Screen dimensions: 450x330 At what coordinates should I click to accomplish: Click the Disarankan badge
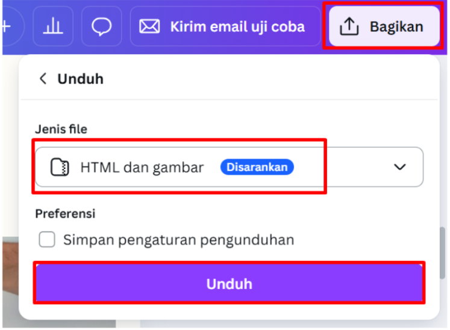pos(257,167)
